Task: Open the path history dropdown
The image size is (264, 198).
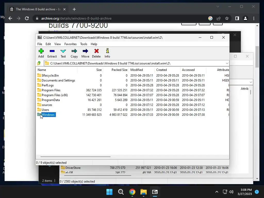Action: click(227, 63)
